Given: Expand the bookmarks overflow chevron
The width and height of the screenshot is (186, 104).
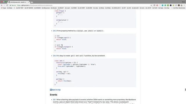Looking at the screenshot, I should pos(172,8).
